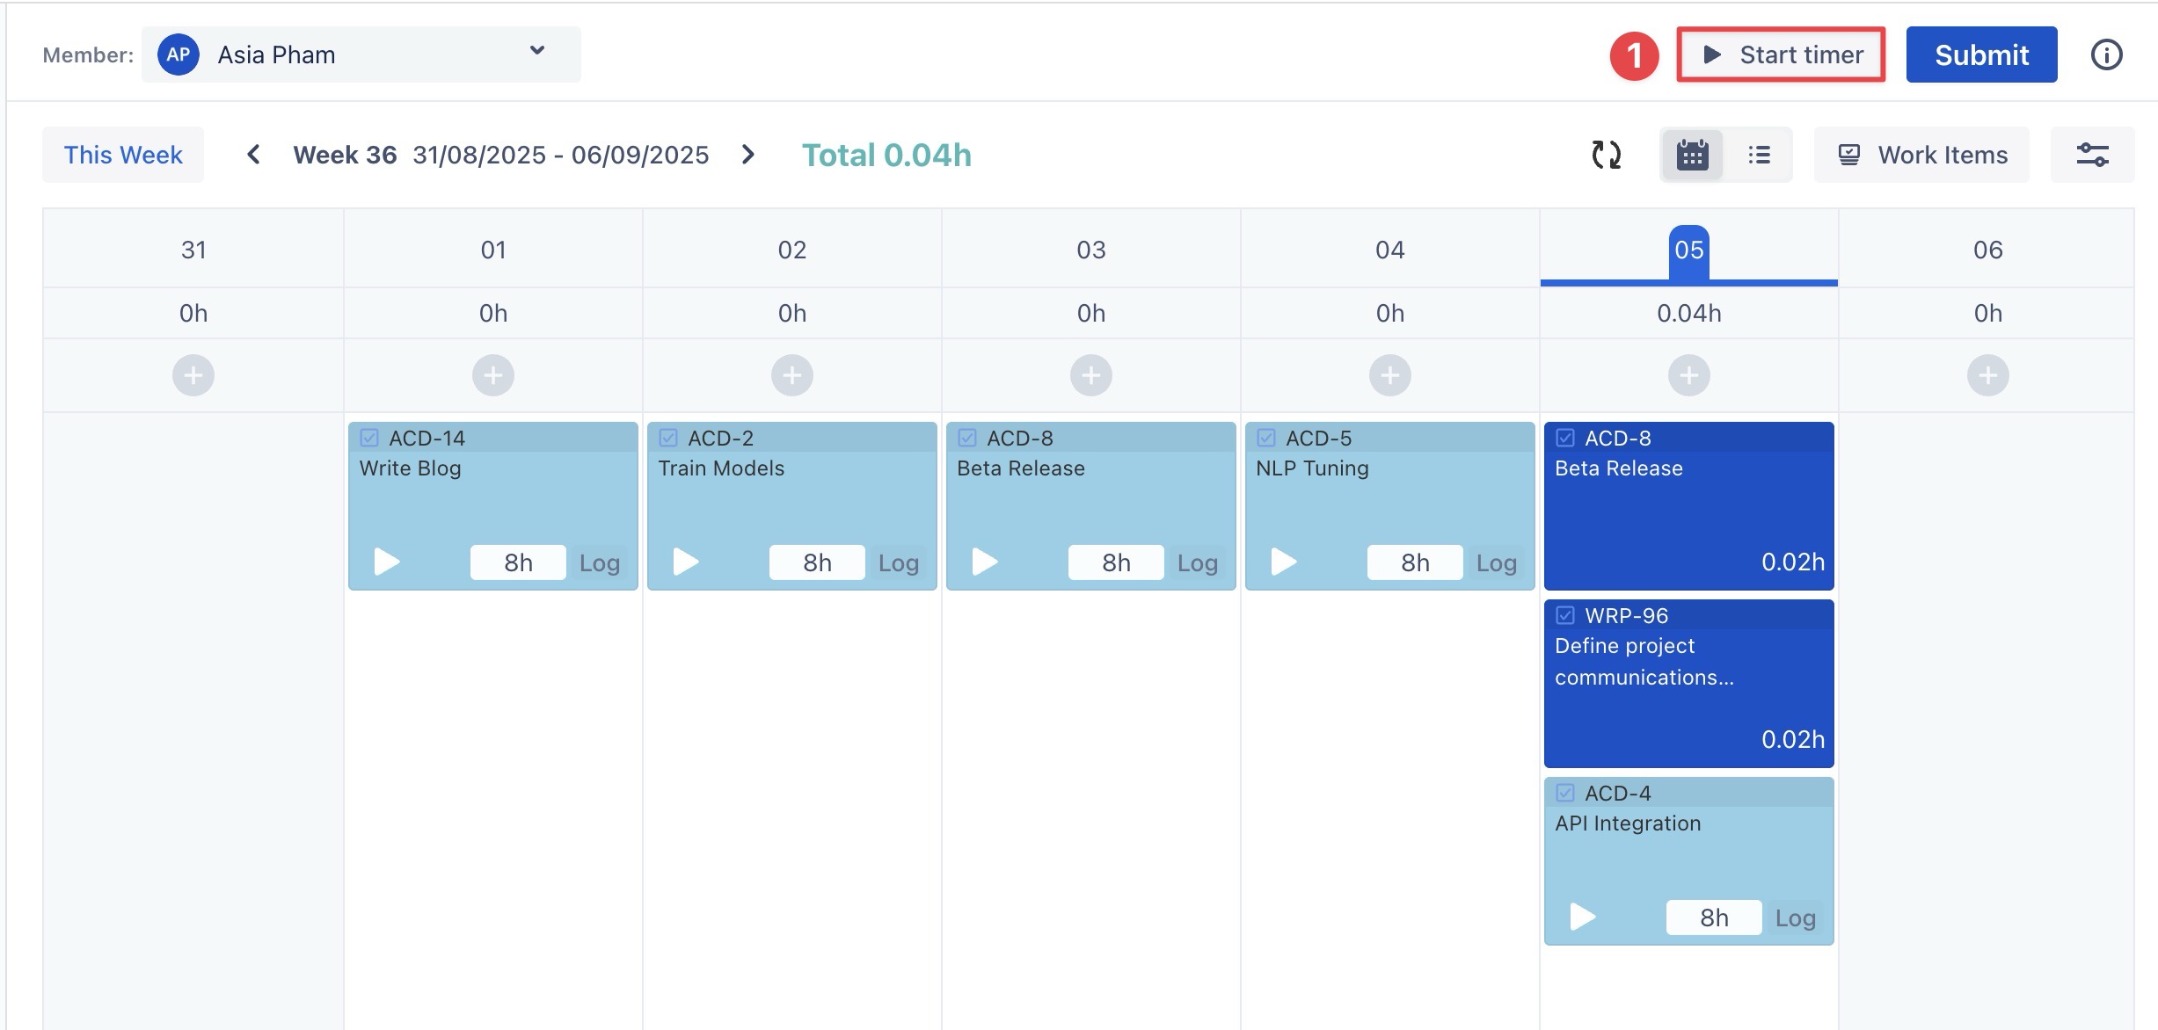Go to the previous week
Screen dimensions: 2158x1030
click(253, 155)
